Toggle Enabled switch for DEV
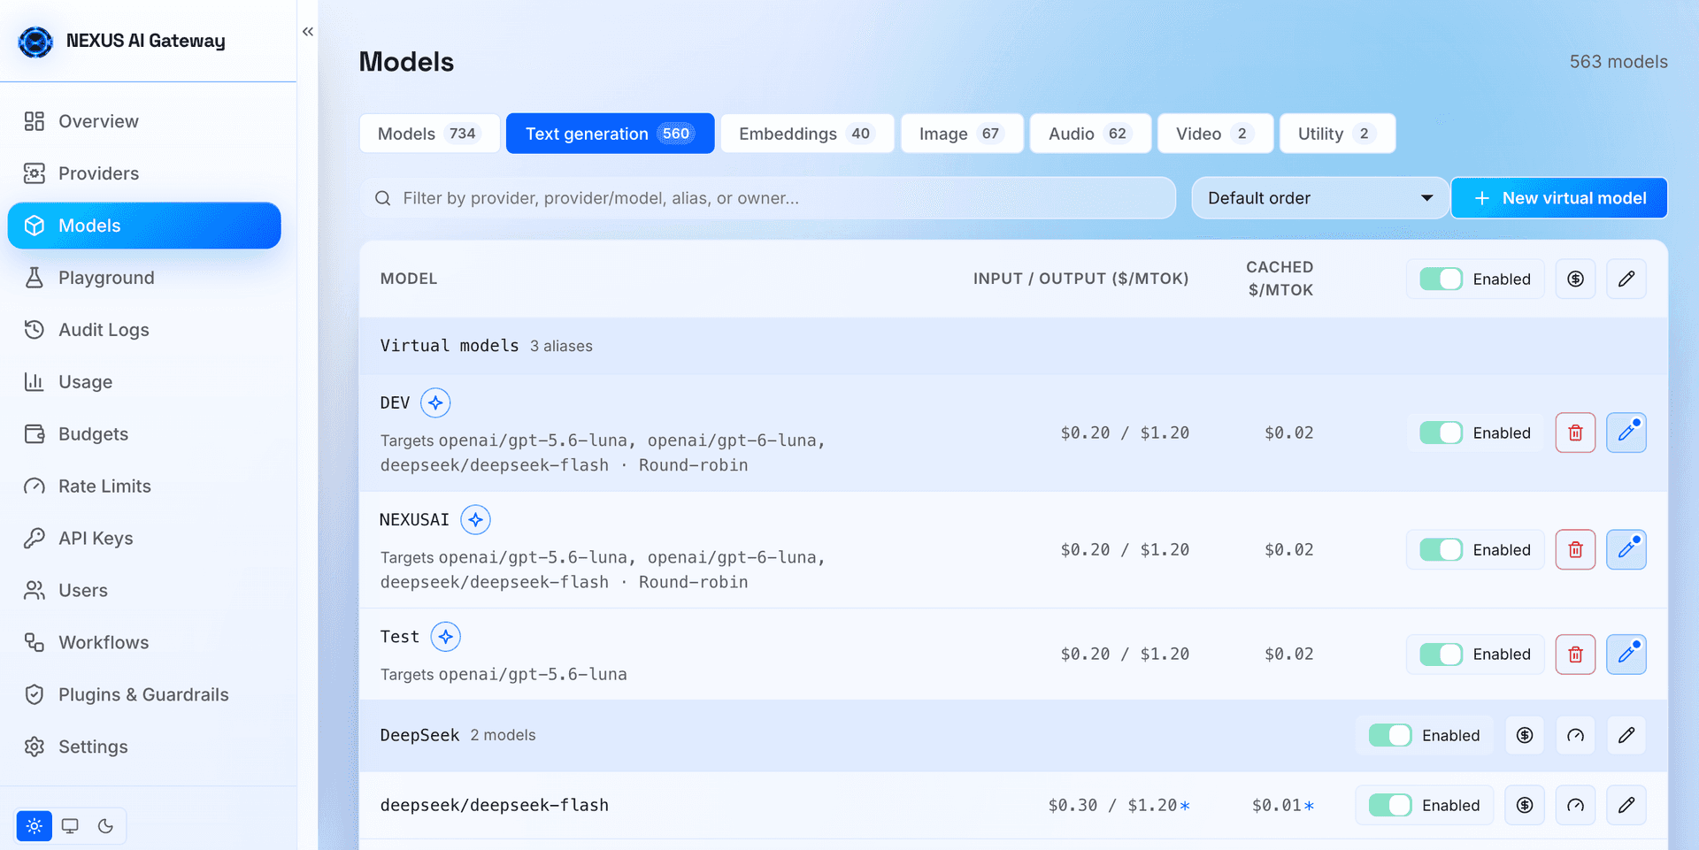The image size is (1699, 850). 1441,433
